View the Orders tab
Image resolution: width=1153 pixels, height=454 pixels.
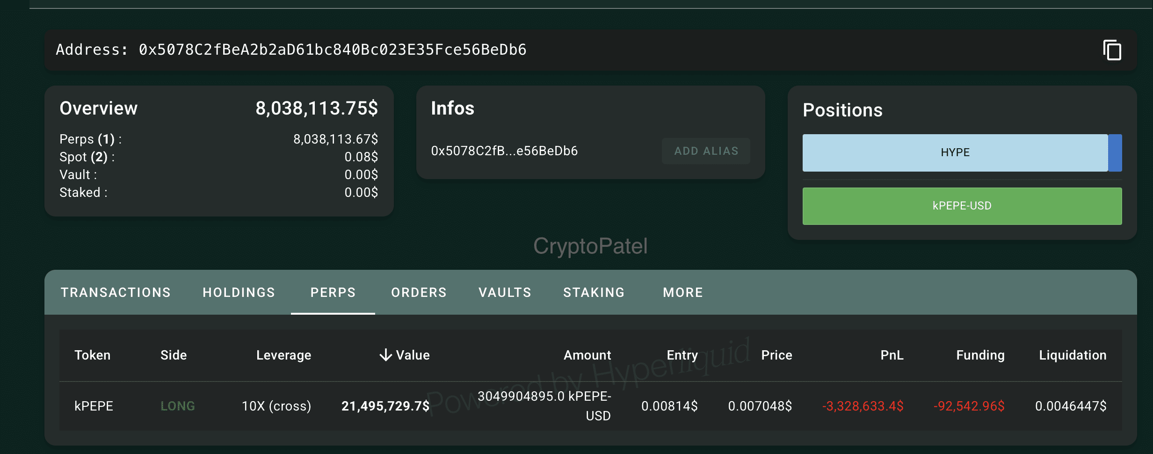click(419, 292)
